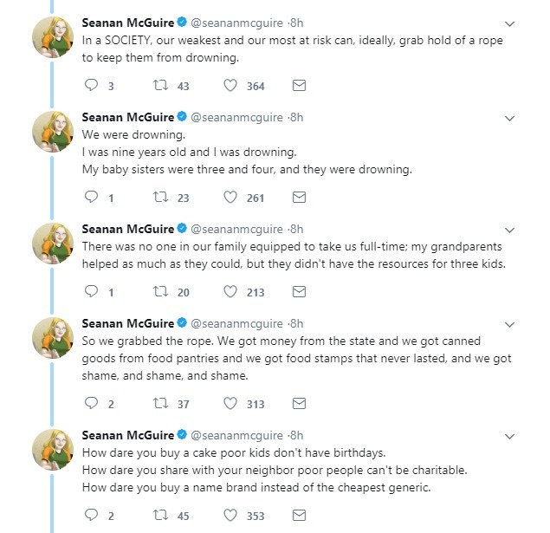The width and height of the screenshot is (550, 533).
Task: Retweet the grandparents tweet with 20 retweets
Action: tap(160, 291)
